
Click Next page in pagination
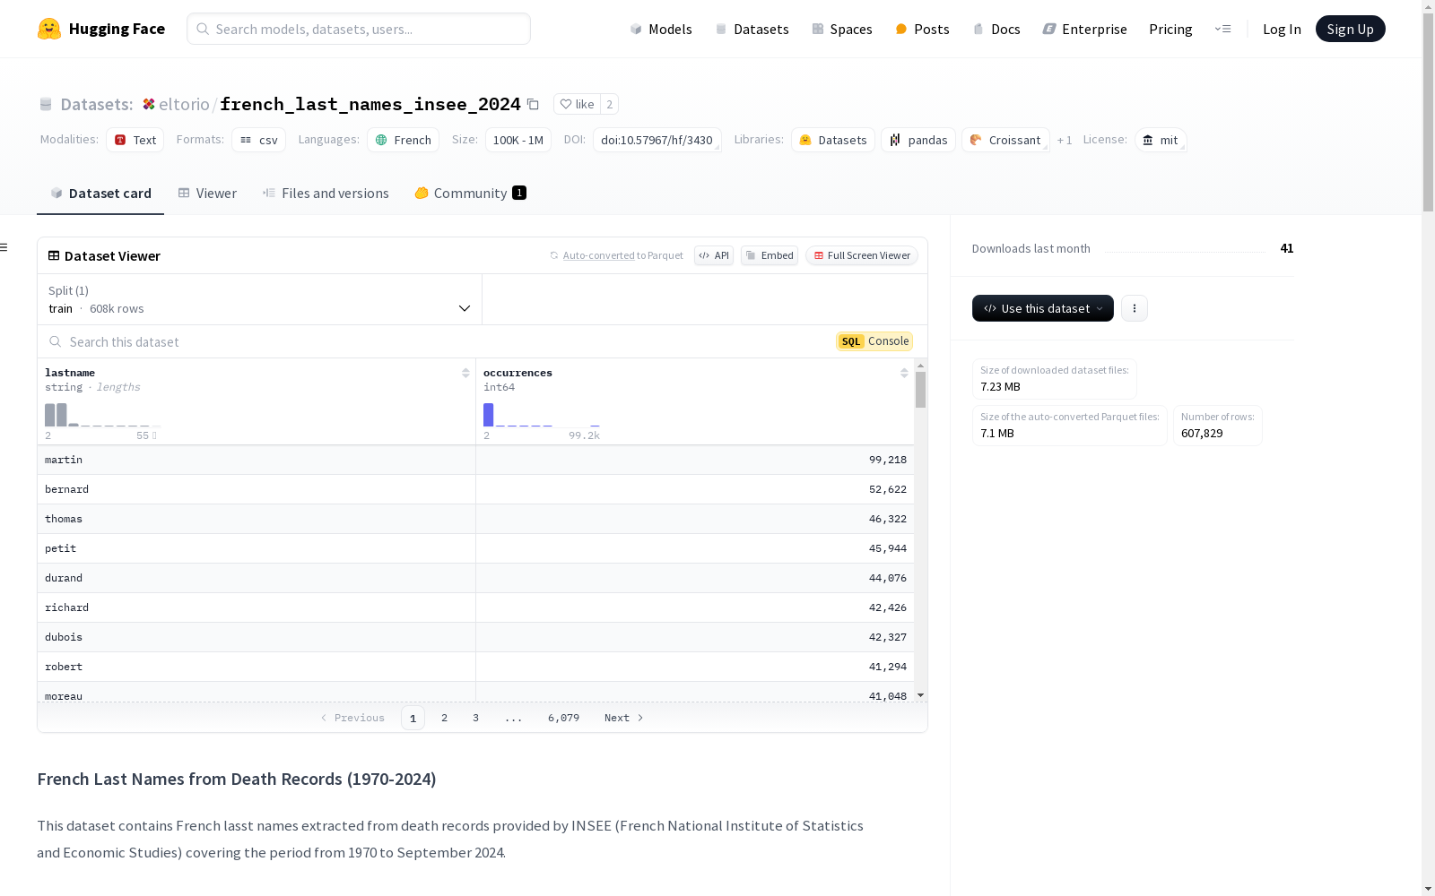(x=623, y=718)
